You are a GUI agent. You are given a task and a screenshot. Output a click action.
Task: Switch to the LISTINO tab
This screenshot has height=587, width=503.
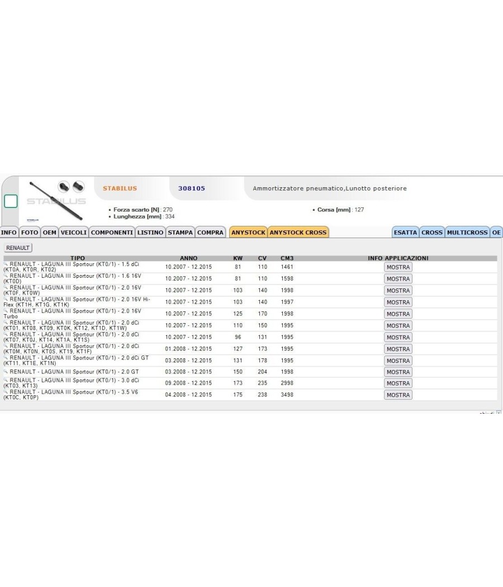click(150, 233)
